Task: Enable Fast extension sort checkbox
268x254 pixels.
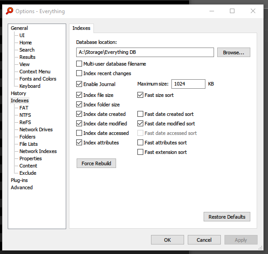Action: point(140,152)
